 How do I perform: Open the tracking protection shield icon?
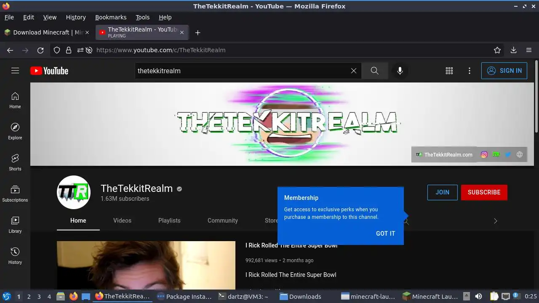tap(57, 50)
